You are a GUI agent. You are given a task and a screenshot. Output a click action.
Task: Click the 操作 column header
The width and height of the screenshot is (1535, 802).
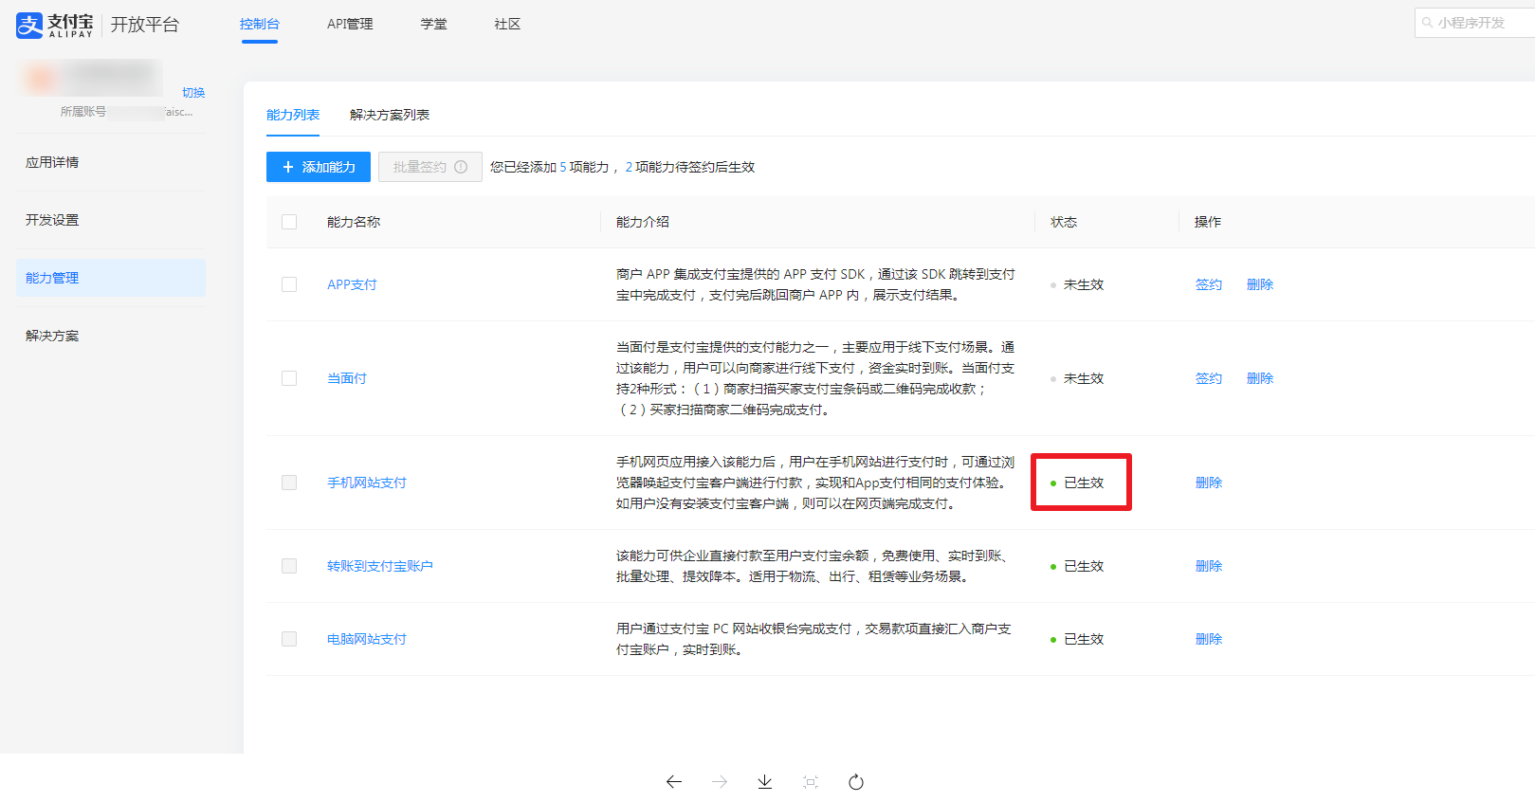(x=1208, y=222)
